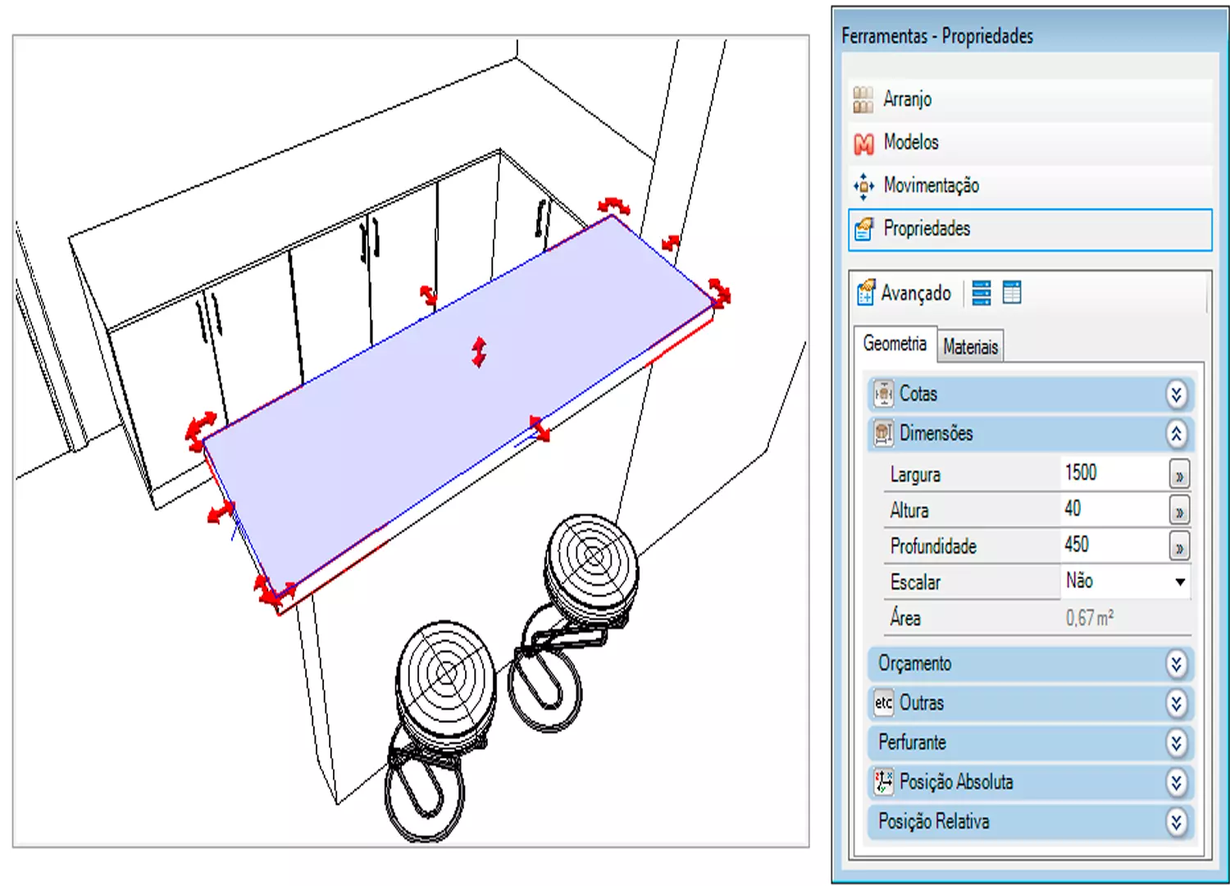Screen dimensions: 1230x886
Task: Edit the Largura value 1500
Action: (x=1114, y=473)
